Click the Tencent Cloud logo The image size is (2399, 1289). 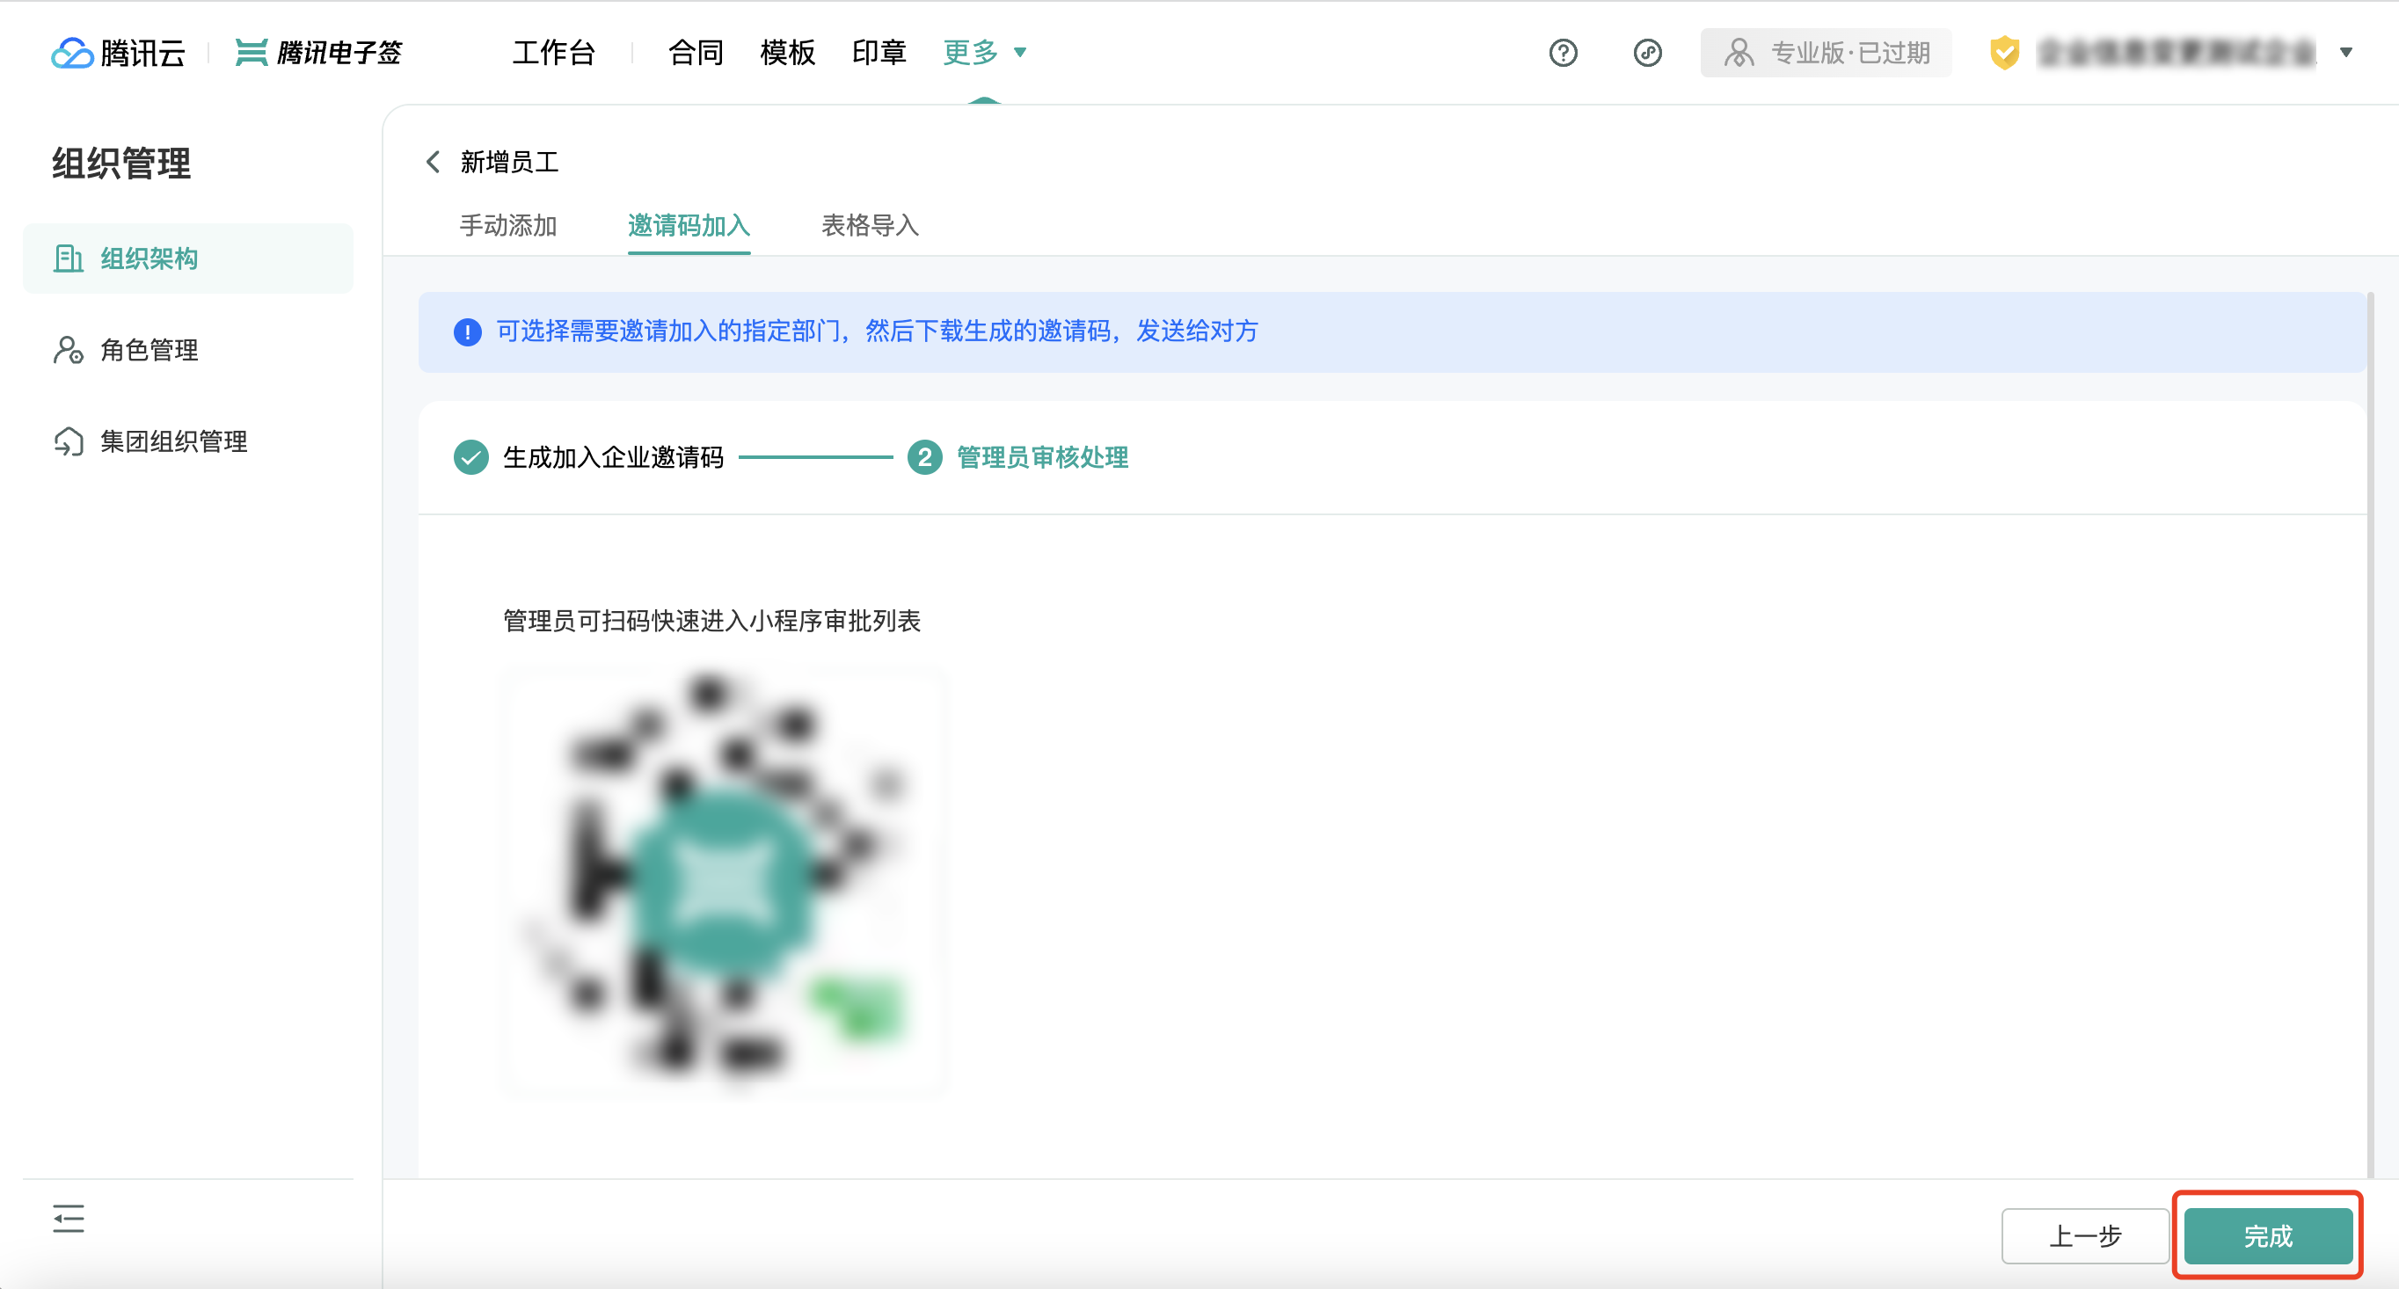pos(118,52)
